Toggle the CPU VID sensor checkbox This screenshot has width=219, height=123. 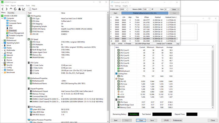tap(118, 81)
